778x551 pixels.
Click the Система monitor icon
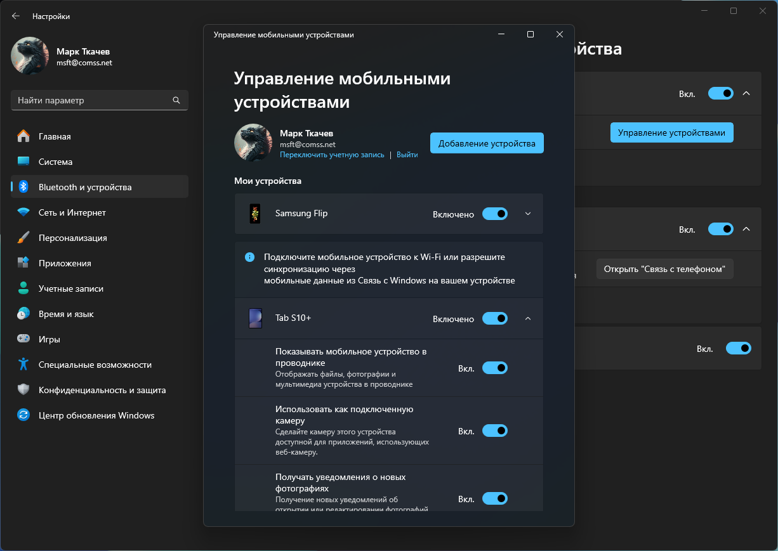23,162
